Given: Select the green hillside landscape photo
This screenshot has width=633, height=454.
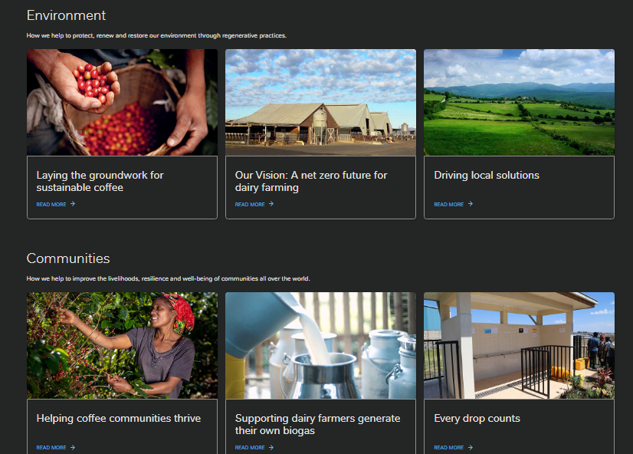Looking at the screenshot, I should tap(519, 103).
